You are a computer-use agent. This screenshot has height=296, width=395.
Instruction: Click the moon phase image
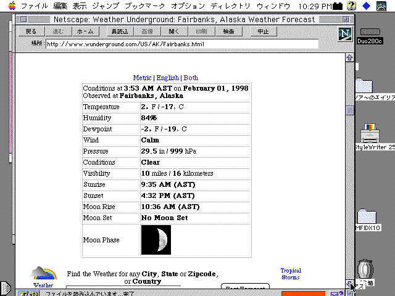pos(156,240)
